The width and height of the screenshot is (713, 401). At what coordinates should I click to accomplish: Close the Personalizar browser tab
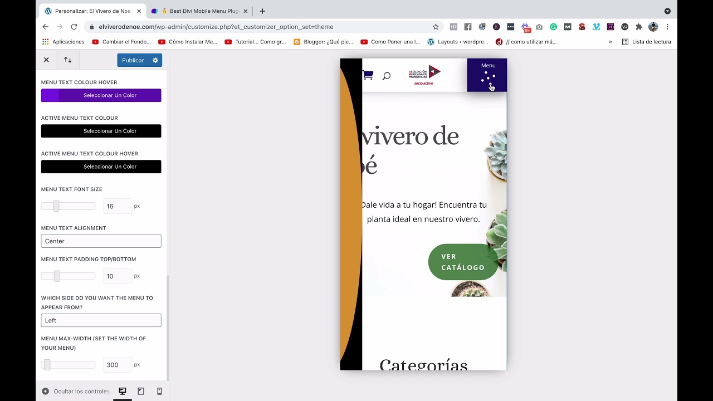point(139,11)
